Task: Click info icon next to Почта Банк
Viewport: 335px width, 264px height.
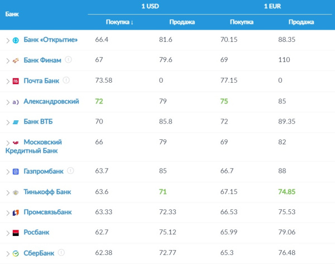Action: click(x=66, y=80)
